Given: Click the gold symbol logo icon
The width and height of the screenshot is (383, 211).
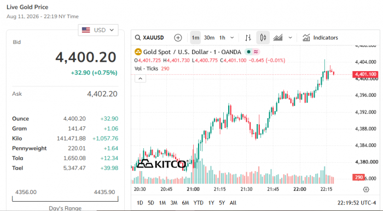Looking at the screenshot, I should tap(138, 52).
